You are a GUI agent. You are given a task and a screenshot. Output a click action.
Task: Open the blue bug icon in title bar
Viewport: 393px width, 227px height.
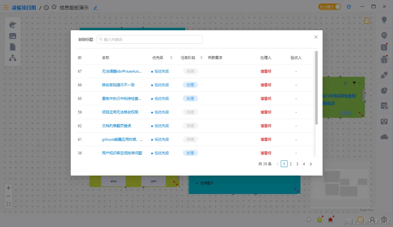pos(349,7)
